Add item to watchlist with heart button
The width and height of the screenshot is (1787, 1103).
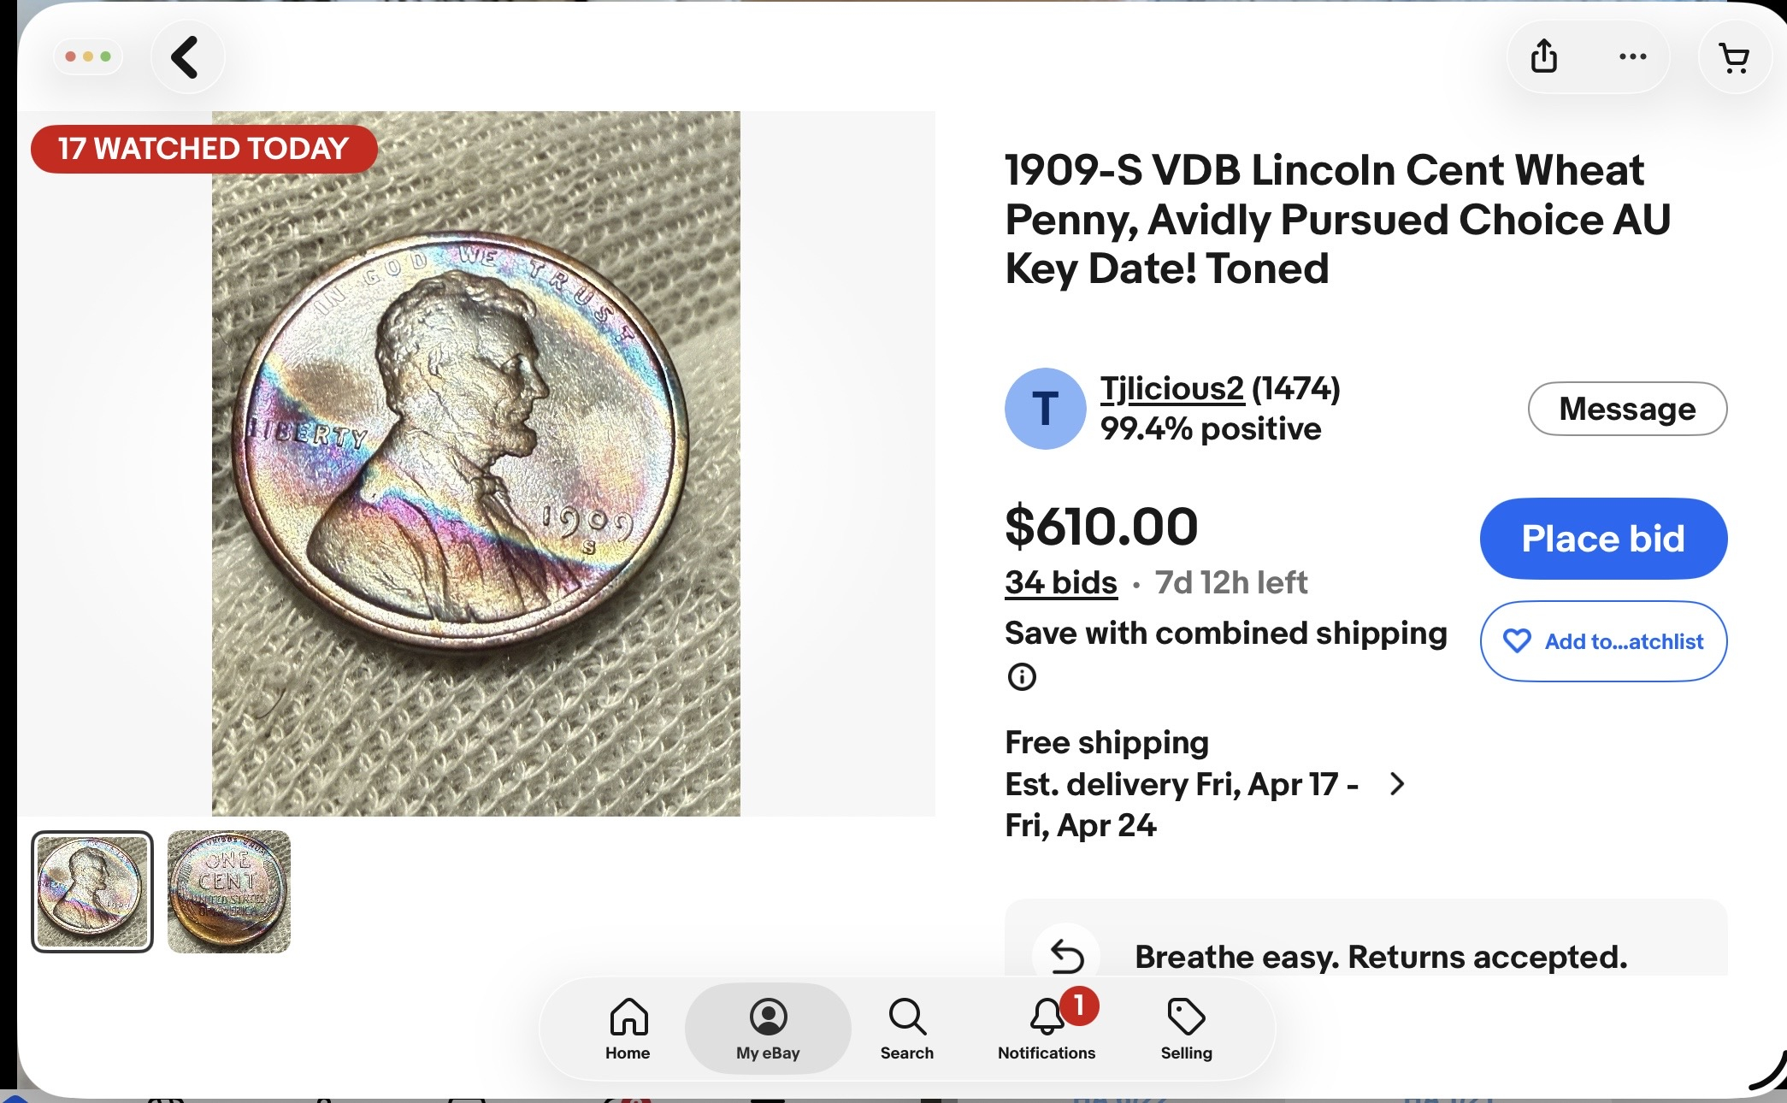(1603, 641)
